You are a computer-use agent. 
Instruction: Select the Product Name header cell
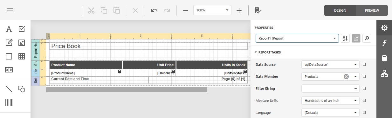pos(86,65)
